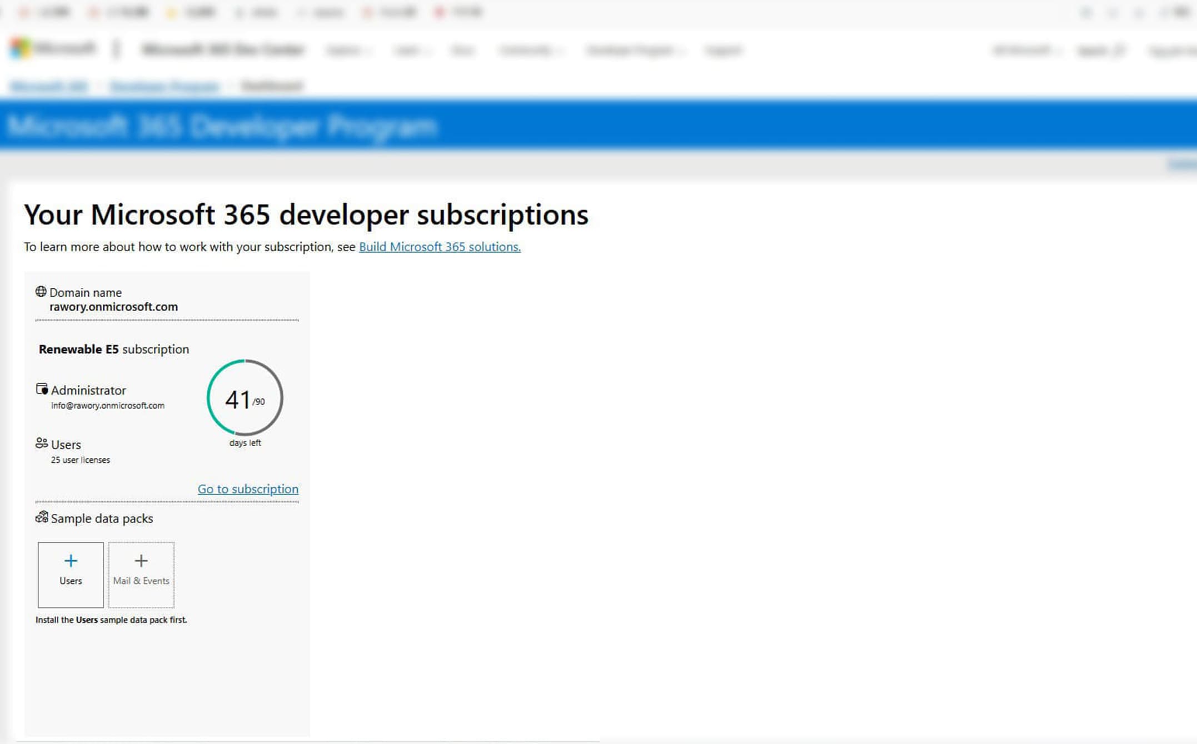Image resolution: width=1197 pixels, height=744 pixels.
Task: Select the Mail & Events sample pack
Action: coord(141,575)
